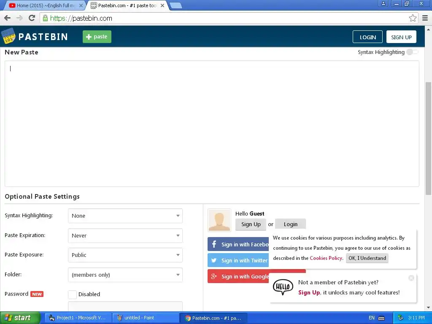
Task: Click the green + paste button
Action: (97, 37)
